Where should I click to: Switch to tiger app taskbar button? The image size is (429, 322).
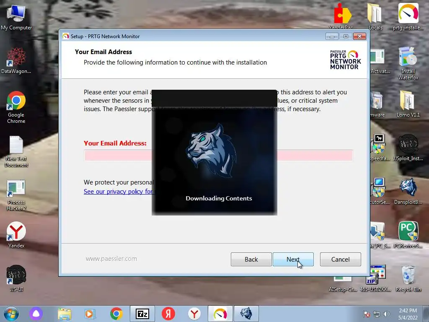pos(246,314)
